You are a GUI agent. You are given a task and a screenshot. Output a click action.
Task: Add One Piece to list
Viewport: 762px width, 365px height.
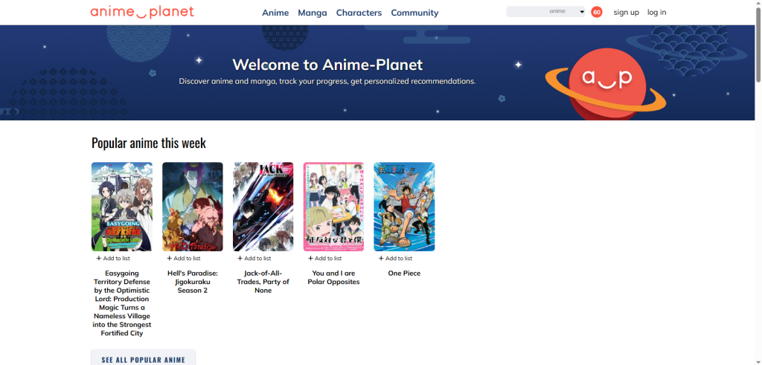tap(395, 258)
